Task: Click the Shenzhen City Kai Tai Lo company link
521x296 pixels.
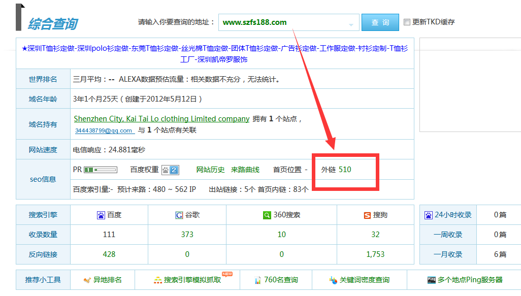Action: [x=161, y=119]
